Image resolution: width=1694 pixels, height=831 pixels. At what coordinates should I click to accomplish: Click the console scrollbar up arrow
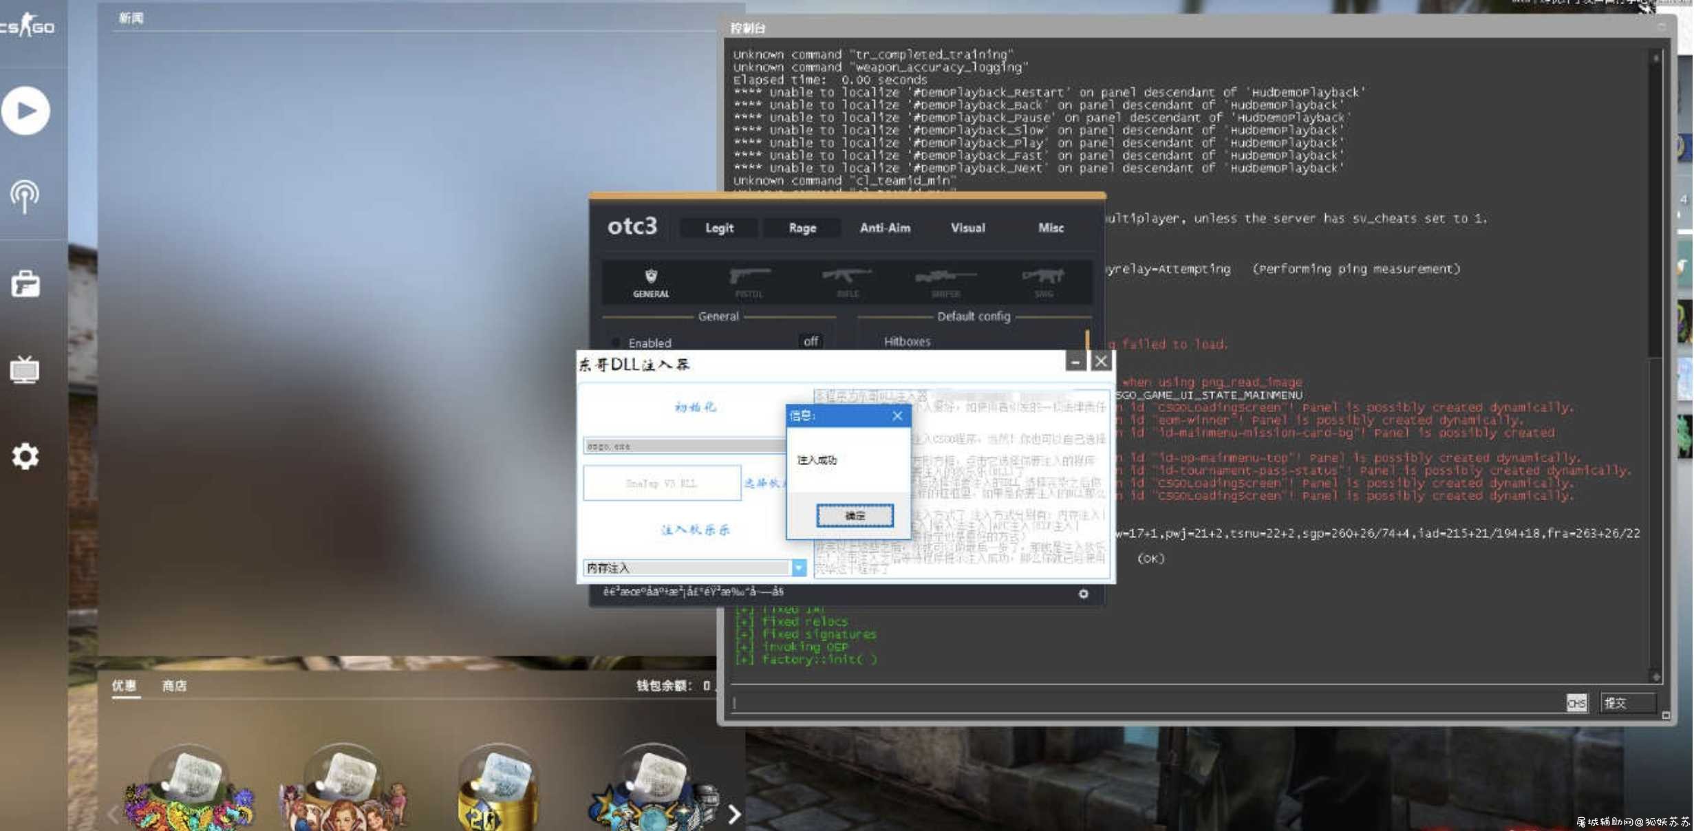[1656, 59]
